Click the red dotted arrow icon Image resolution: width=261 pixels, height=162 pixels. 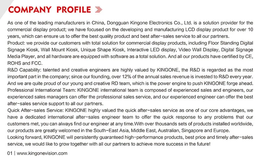(98, 10)
